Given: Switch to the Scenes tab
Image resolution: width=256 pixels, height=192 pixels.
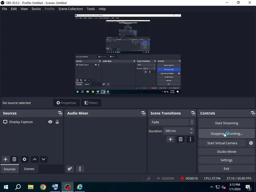Looking at the screenshot, I should coord(29,169).
